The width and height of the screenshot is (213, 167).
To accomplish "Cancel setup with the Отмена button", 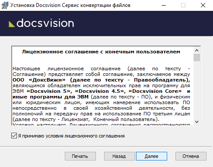I will click(191, 156).
